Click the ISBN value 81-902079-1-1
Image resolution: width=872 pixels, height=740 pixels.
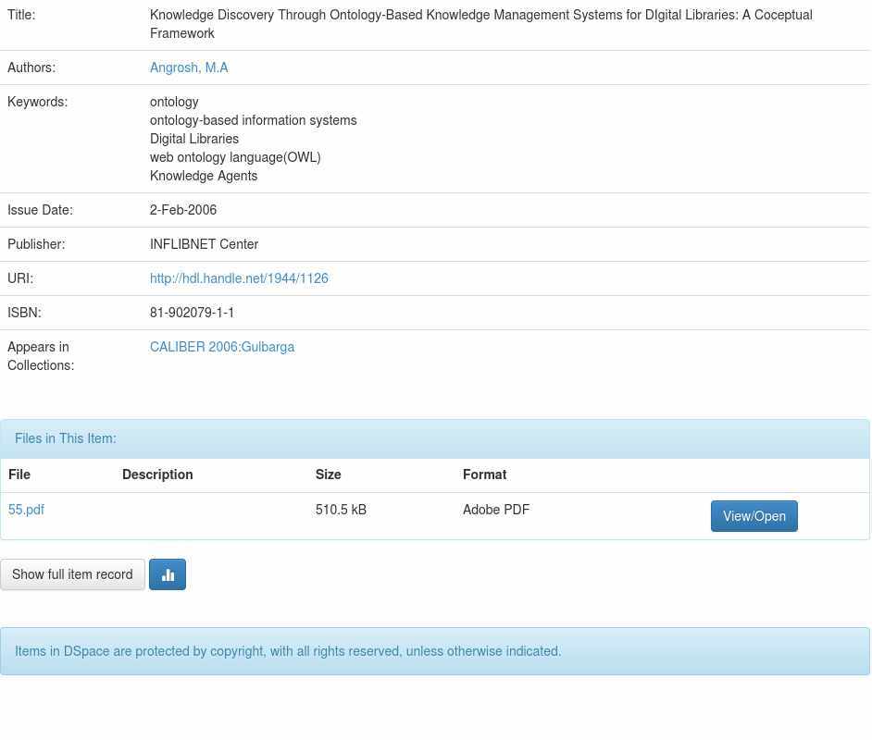[x=192, y=313]
